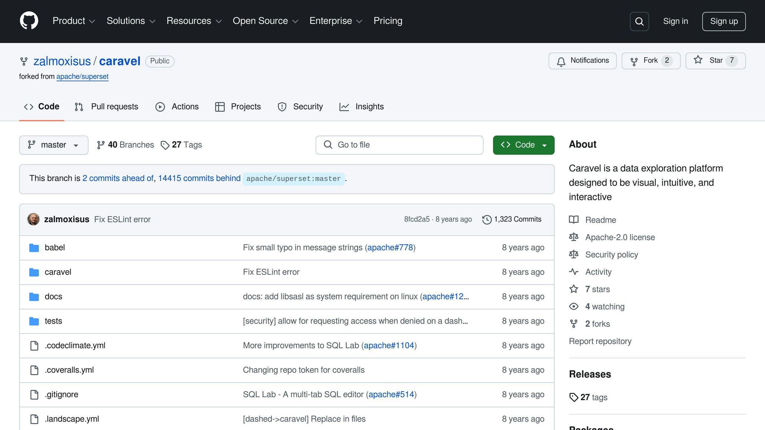Click the star icon in Star button
The width and height of the screenshot is (765, 430).
tap(698, 60)
